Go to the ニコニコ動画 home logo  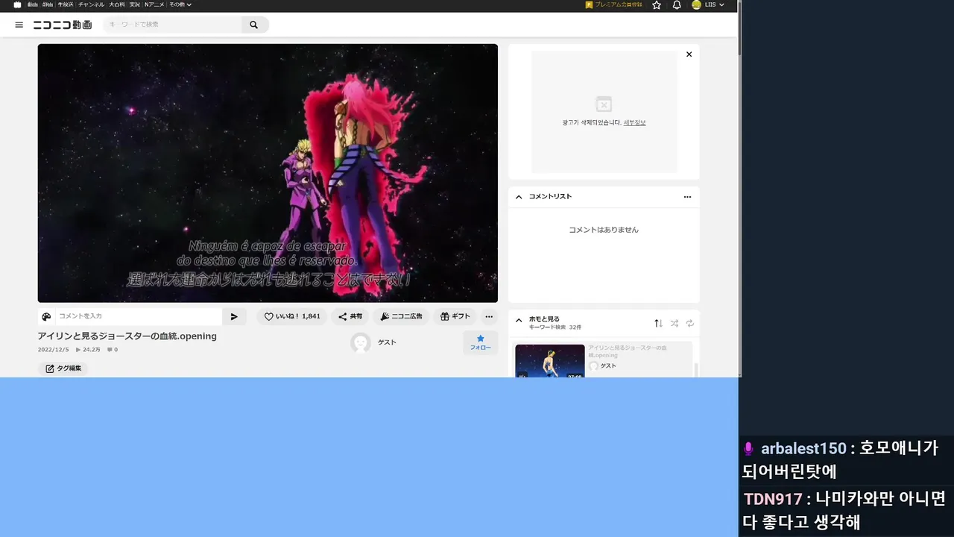[63, 25]
